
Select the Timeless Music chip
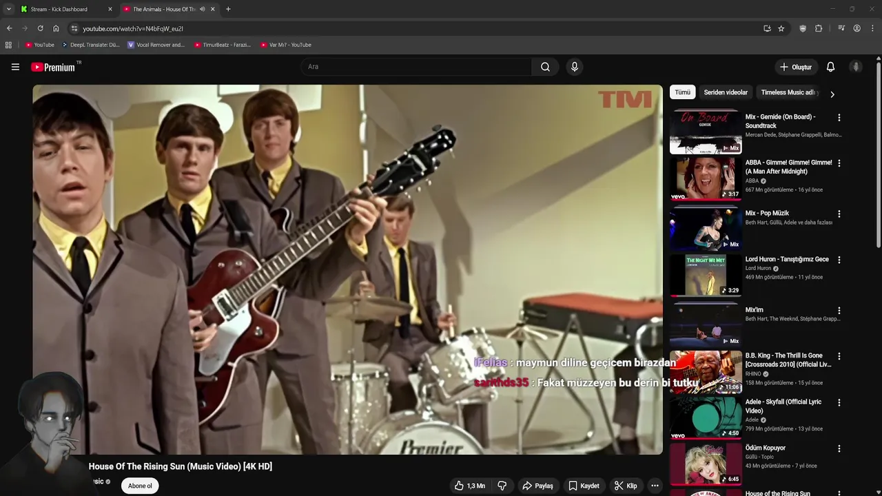pyautogui.click(x=788, y=92)
